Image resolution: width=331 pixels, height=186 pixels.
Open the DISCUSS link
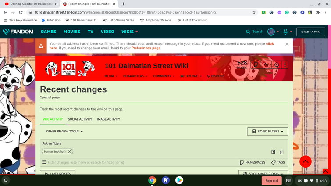pyautogui.click(x=216, y=76)
